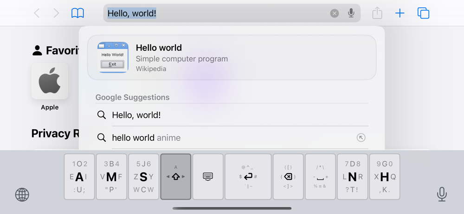Open the Apple favorite tile
Viewport: 464px width, 214px height.
point(50,81)
